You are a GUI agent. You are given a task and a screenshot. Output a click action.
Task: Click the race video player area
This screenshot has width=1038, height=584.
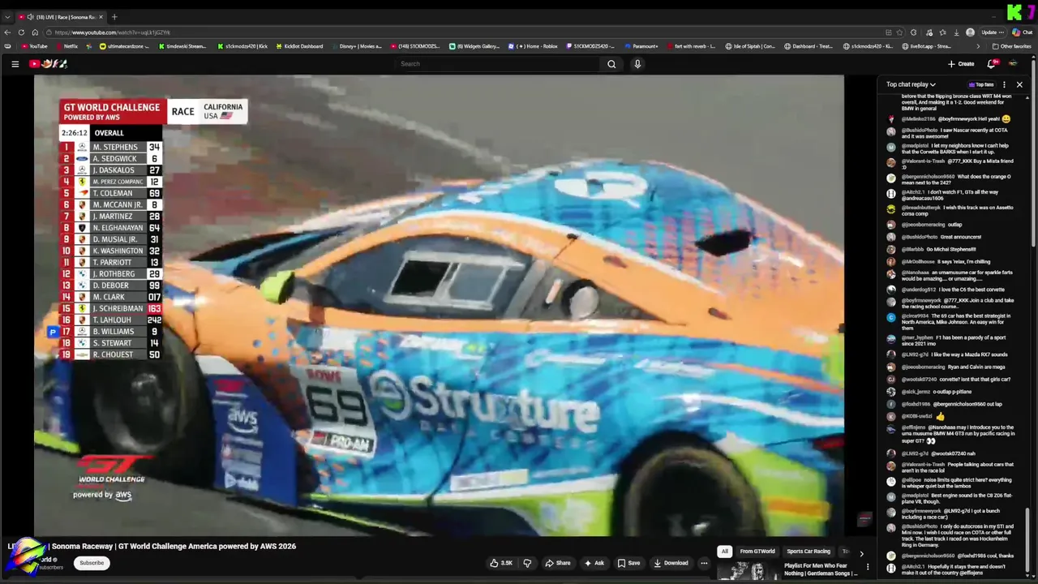pos(439,306)
